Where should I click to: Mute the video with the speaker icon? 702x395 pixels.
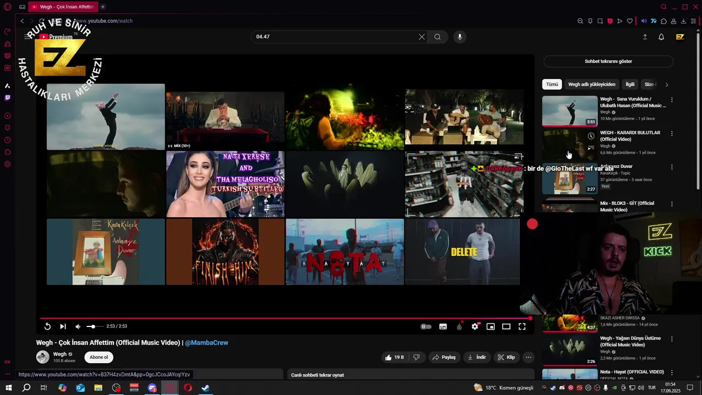point(78,326)
